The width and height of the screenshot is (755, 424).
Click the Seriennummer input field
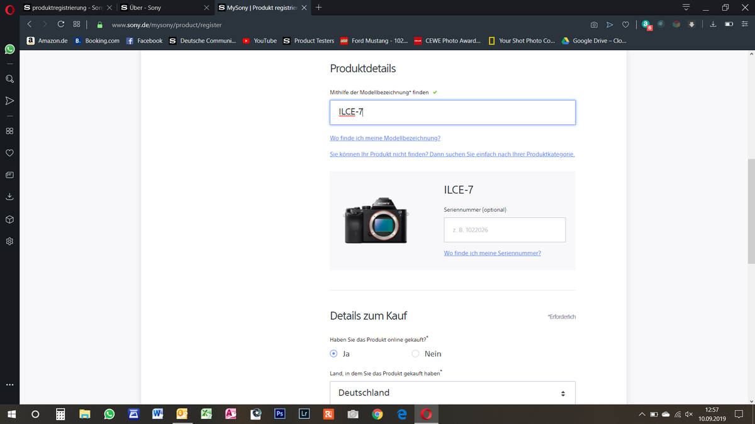[x=504, y=230]
